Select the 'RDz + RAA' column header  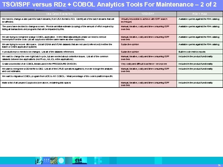[x=200, y=14]
